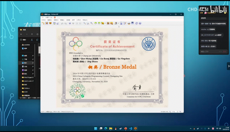Click the Help question mark toolbar icon
Screen dimensions: 230x132
click(x=140, y=23)
